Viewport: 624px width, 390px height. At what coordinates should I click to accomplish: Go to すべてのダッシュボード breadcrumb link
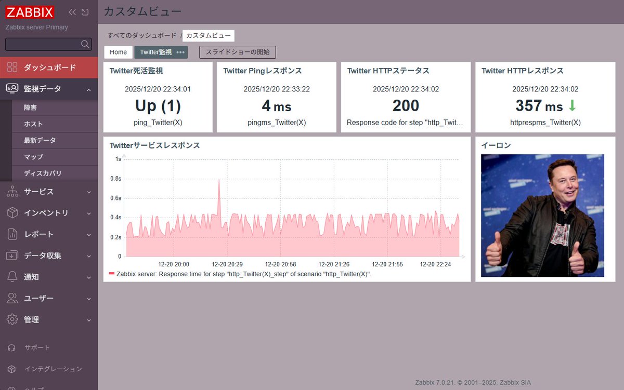142,36
